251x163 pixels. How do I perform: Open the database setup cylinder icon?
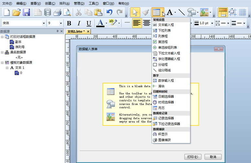[48, 13]
